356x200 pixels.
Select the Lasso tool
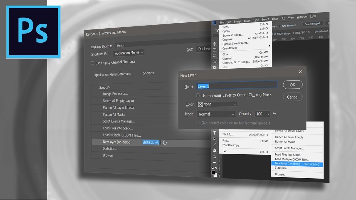[x=214, y=56]
